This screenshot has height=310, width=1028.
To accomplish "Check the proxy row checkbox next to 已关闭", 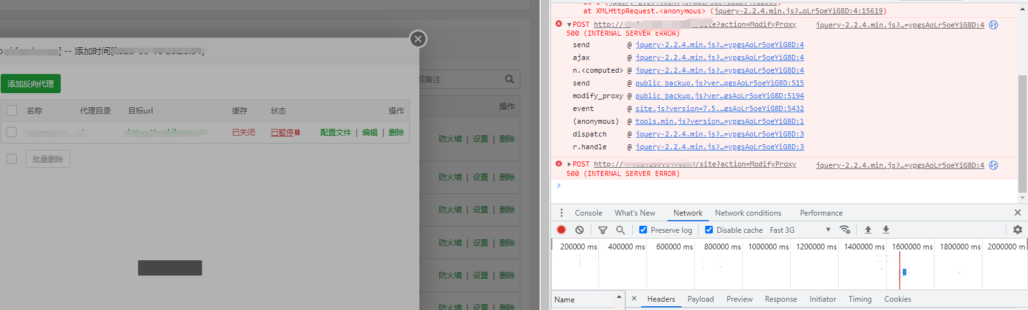I will click(x=12, y=132).
